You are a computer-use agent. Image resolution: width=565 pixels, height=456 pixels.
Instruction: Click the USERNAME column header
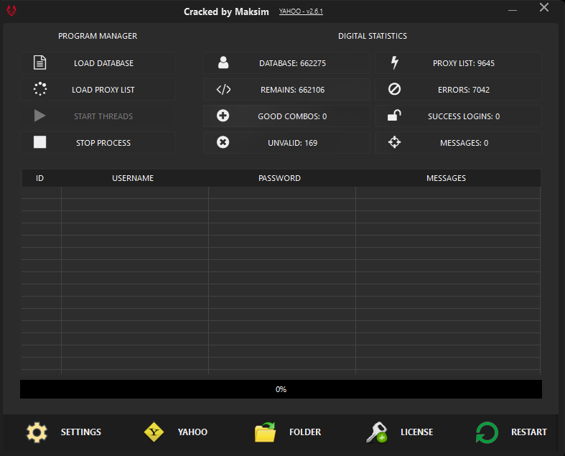pyautogui.click(x=133, y=178)
